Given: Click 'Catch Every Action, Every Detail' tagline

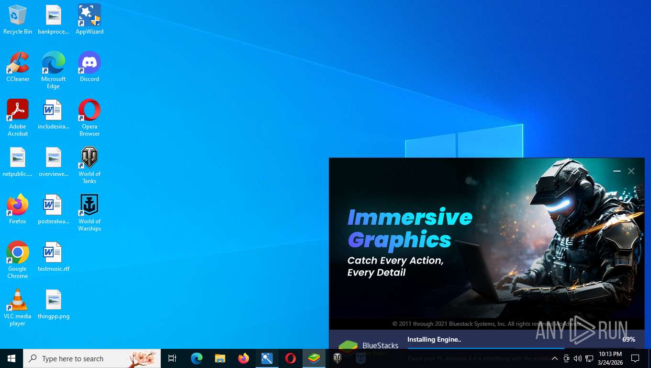Looking at the screenshot, I should (x=395, y=266).
